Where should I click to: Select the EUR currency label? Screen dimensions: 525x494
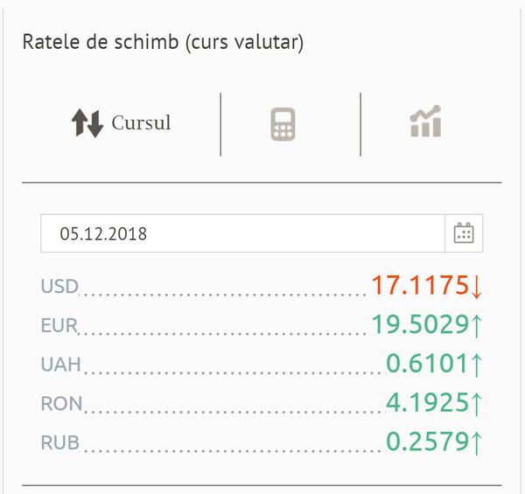pos(59,326)
